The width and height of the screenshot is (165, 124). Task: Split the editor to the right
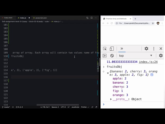click(x=92, y=18)
